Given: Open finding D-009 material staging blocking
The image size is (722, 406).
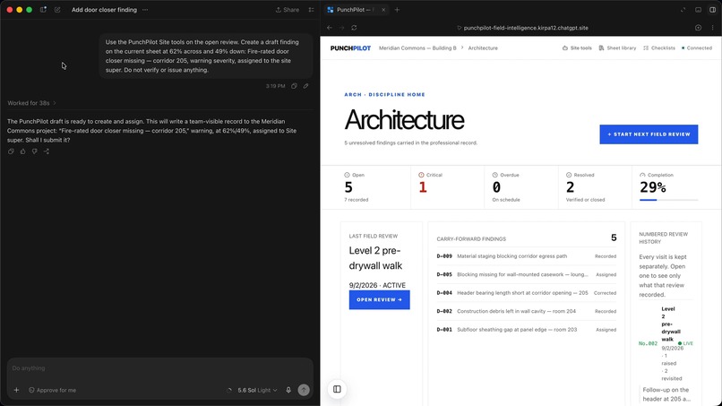Looking at the screenshot, I should coord(527,256).
